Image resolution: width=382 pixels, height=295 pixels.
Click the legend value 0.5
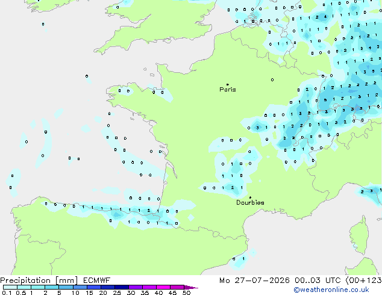click(x=21, y=293)
